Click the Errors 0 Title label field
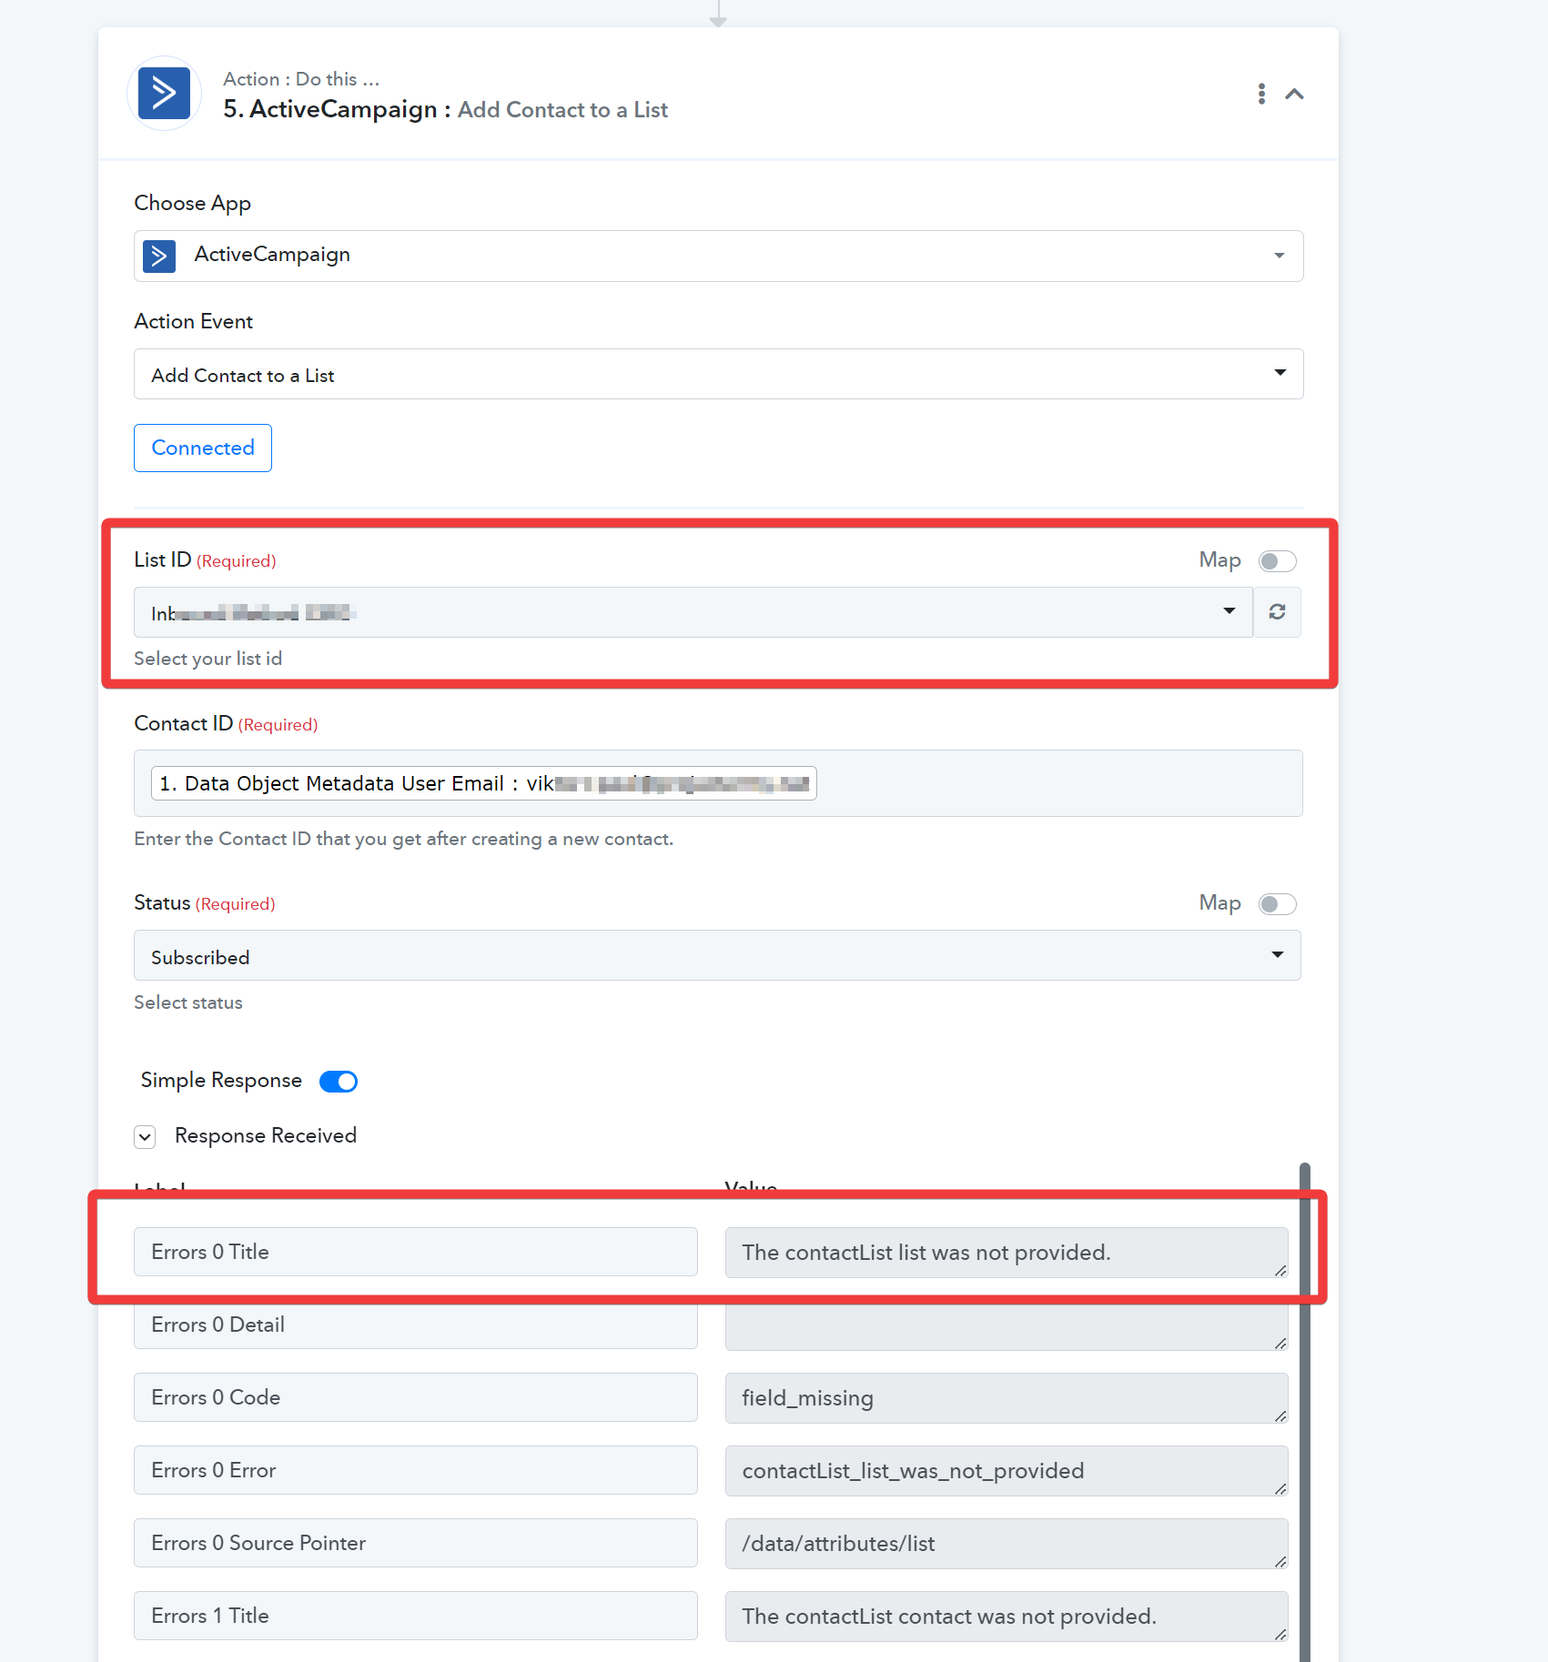This screenshot has height=1662, width=1548. point(416,1252)
